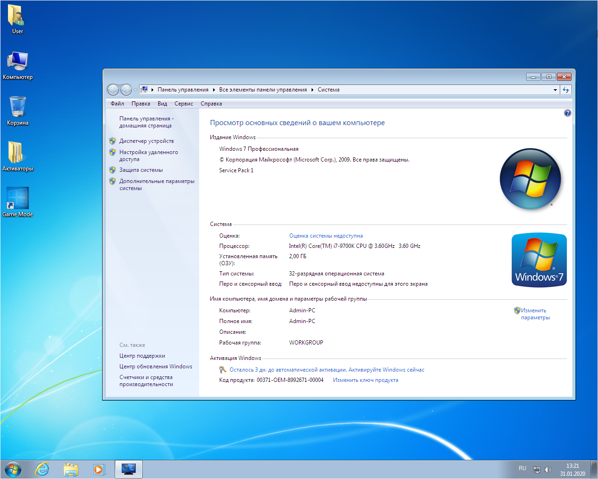Screen dimensions: 598x479
Task: Select the WORKGROUP value
Action: click(306, 343)
